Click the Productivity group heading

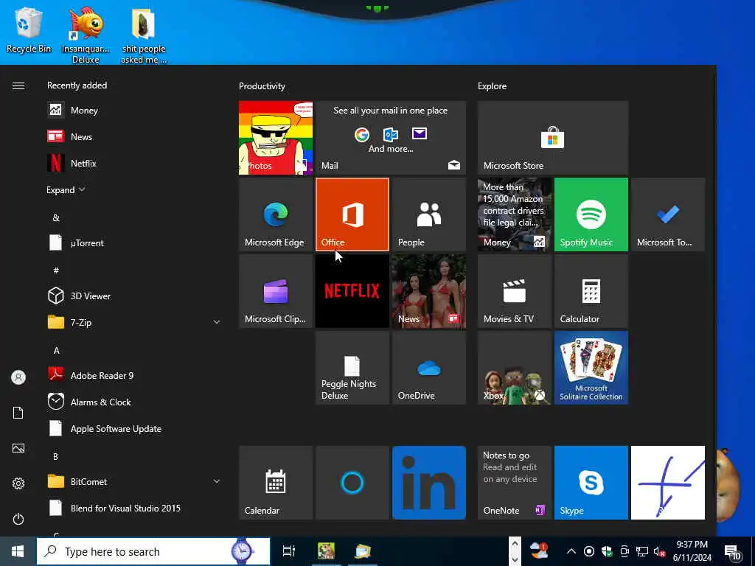click(262, 86)
